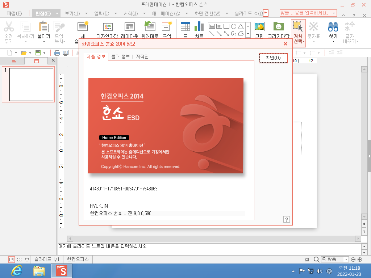
Task: Click the Paste (붙이기) clipboard icon
Action: coord(43,26)
